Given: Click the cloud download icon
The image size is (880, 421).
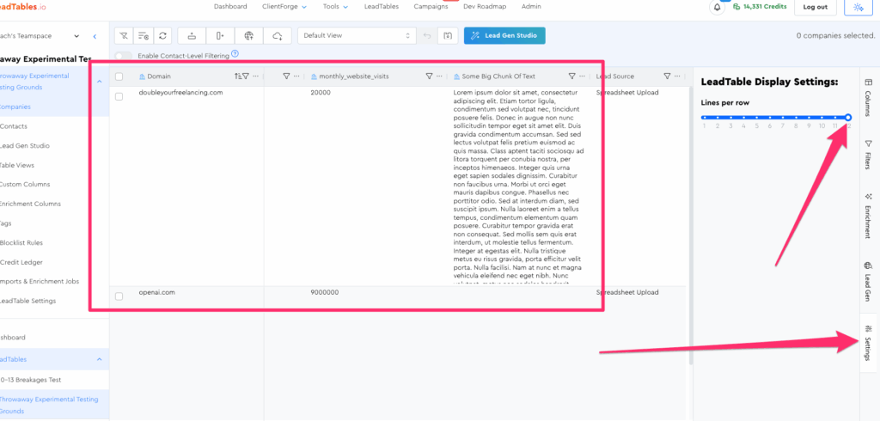Looking at the screenshot, I should coord(277,36).
